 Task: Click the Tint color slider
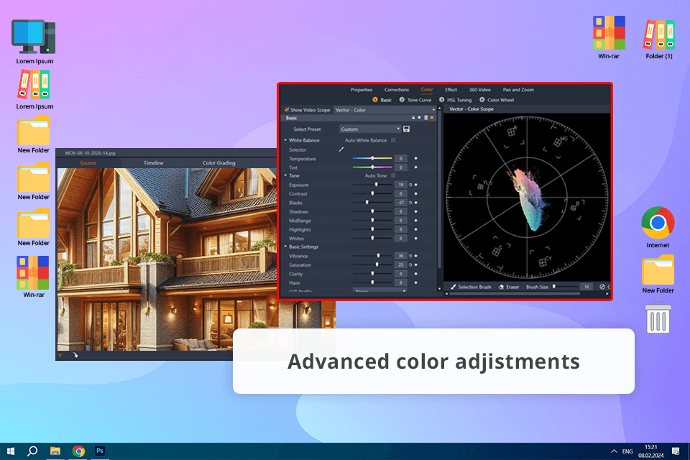(x=372, y=167)
